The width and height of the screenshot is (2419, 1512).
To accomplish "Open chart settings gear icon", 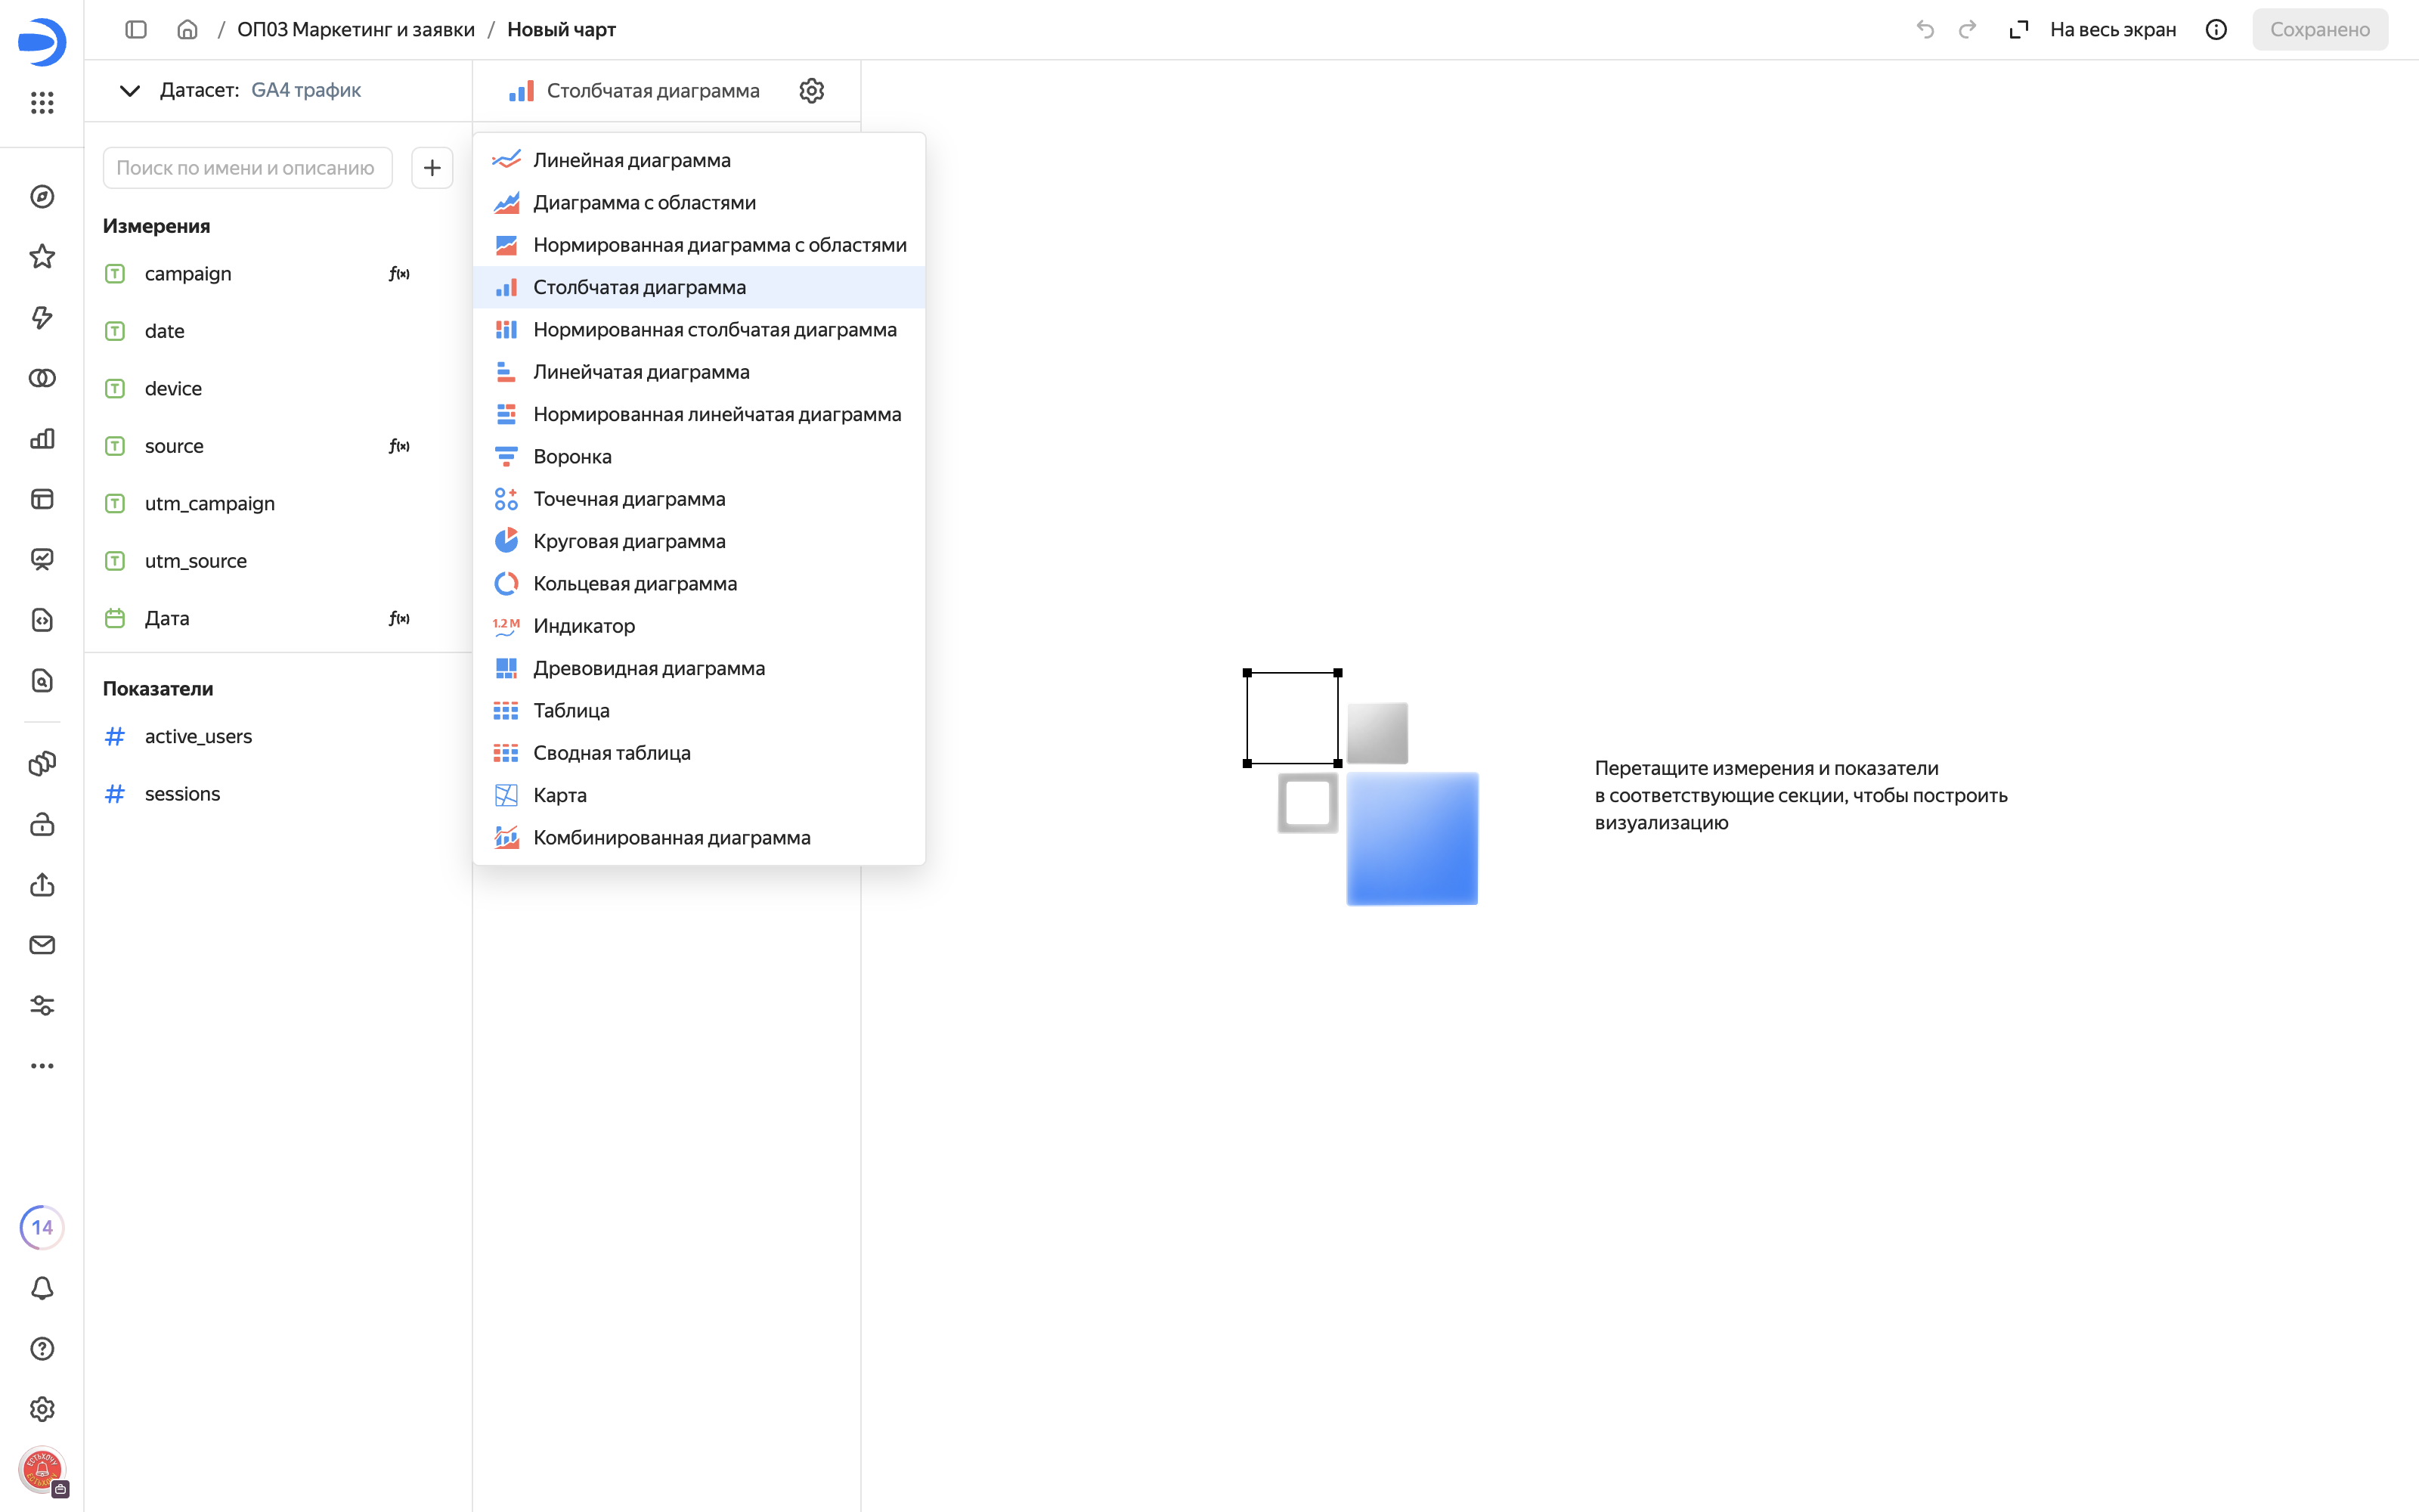I will click(x=810, y=91).
